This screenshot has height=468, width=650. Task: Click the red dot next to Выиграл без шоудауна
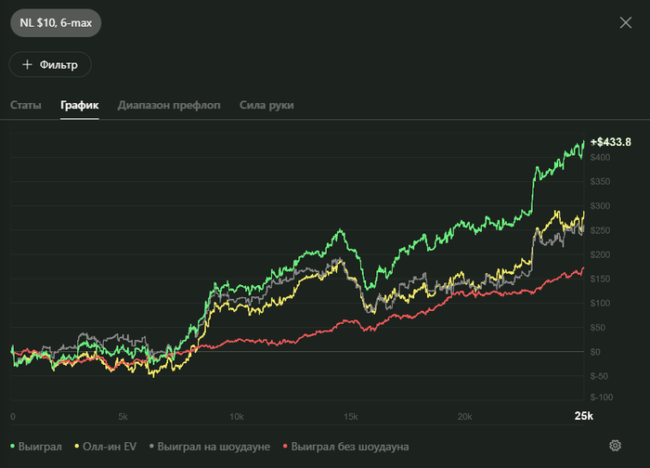285,446
